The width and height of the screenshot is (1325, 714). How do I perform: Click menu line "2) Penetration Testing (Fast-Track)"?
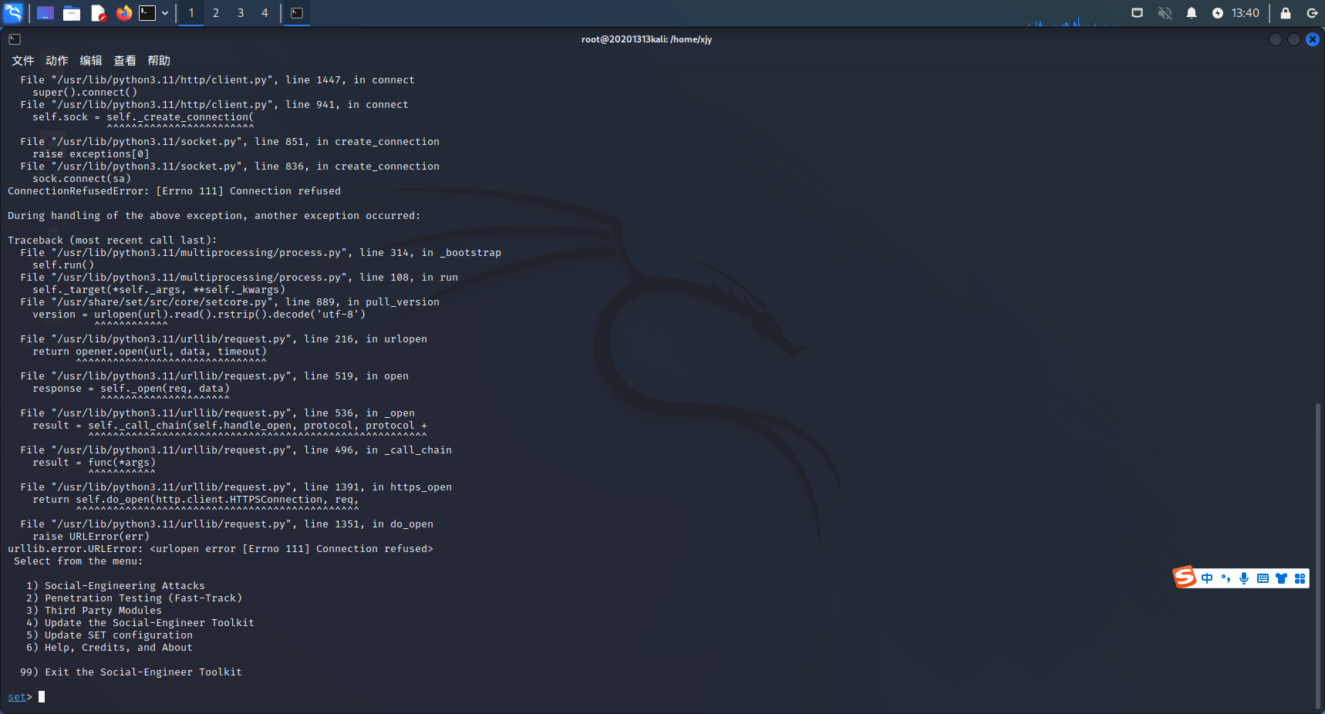pos(134,598)
